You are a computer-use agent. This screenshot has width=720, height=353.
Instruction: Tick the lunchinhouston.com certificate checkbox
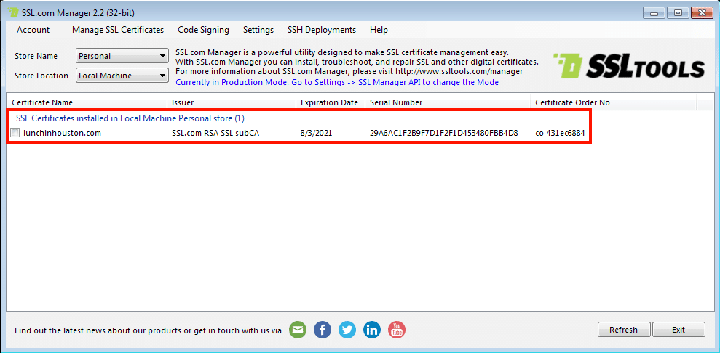(x=15, y=133)
